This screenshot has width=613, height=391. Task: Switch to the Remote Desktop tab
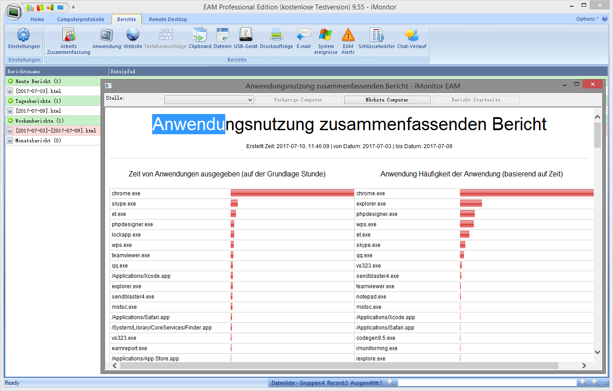tap(168, 19)
